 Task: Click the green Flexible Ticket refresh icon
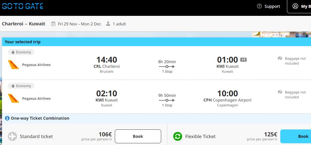(x=177, y=136)
